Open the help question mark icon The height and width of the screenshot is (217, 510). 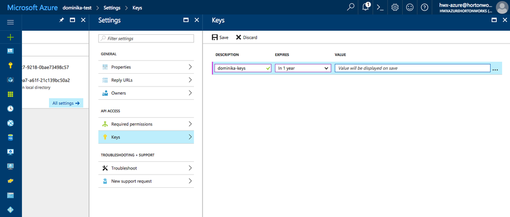tap(424, 7)
